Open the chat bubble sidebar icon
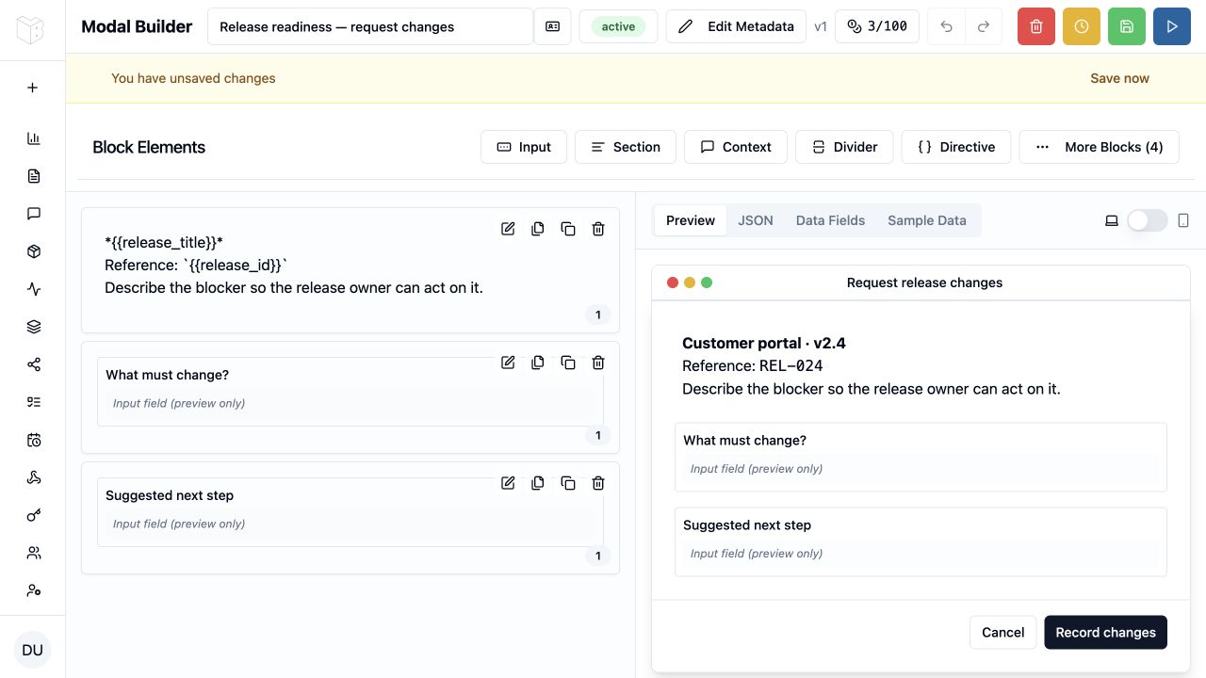The height and width of the screenshot is (678, 1206). click(34, 214)
